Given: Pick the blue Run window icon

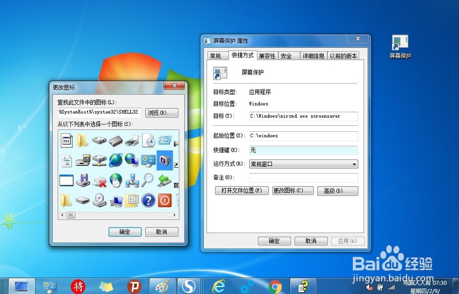Looking at the screenshot, I should click(x=165, y=140).
